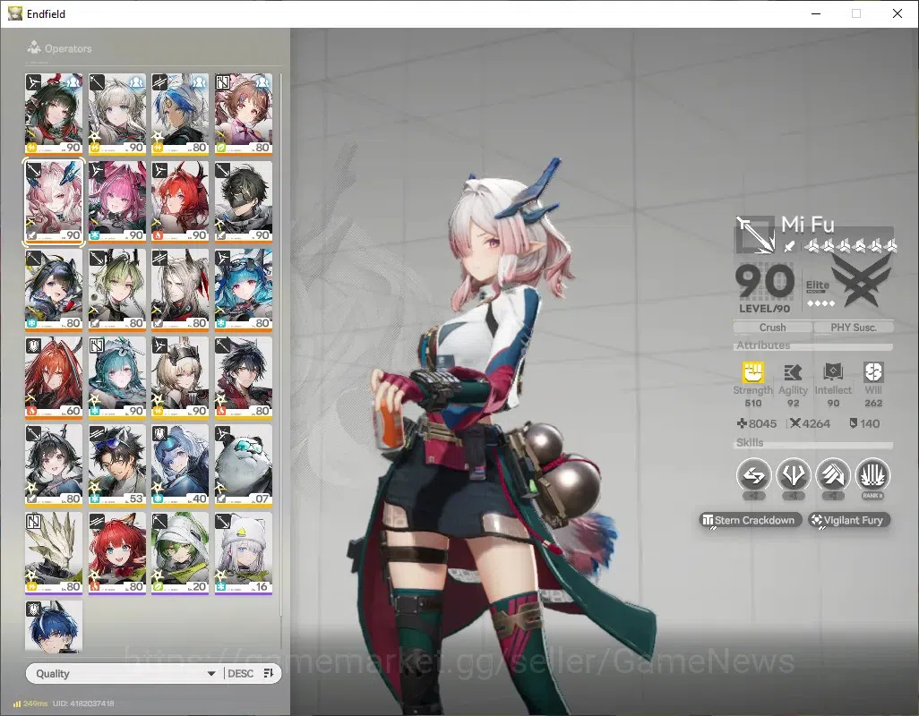Select the beanie-wearing white-haired operator level 16
919x716 pixels.
(x=244, y=552)
